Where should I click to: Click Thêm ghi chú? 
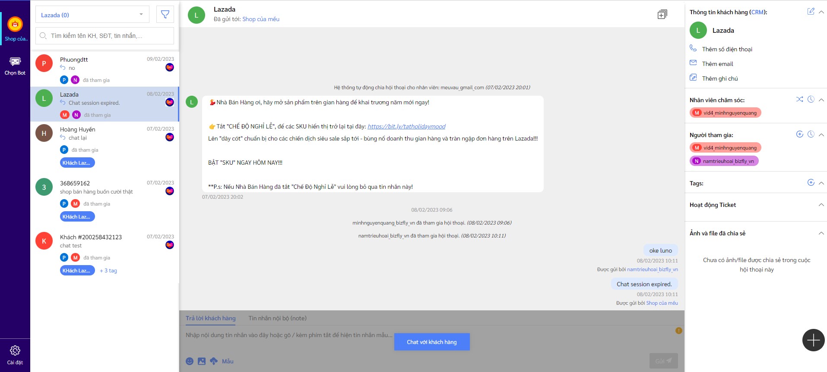(x=720, y=78)
